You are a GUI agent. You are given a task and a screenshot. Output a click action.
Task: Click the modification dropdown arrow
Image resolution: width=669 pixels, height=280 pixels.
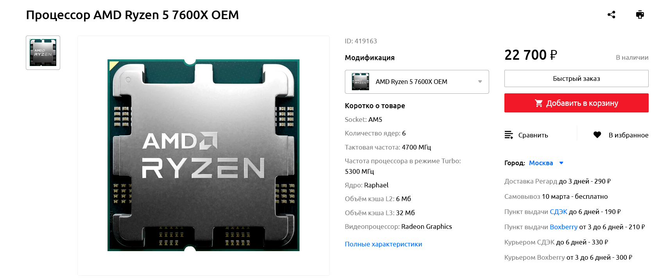480,82
